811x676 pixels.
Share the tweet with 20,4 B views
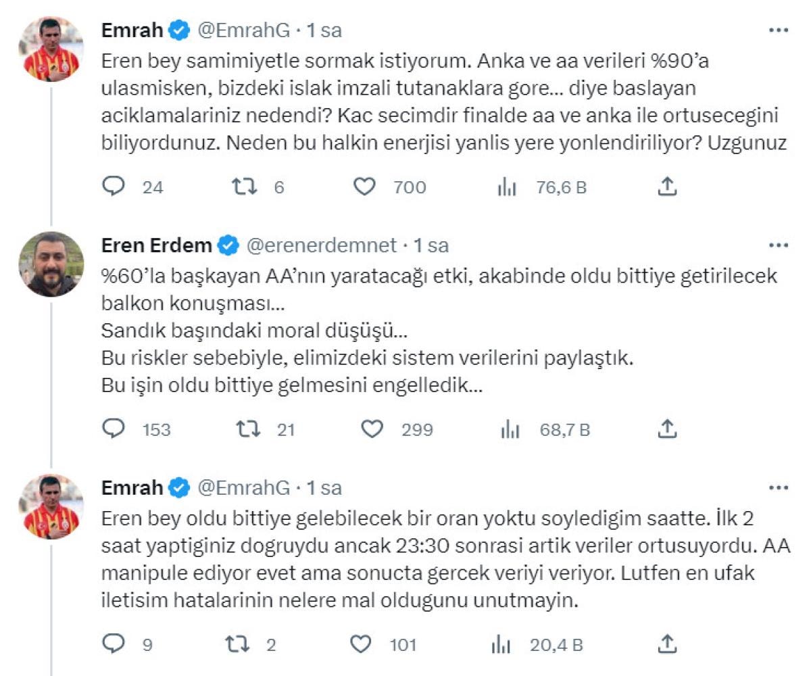(x=667, y=643)
